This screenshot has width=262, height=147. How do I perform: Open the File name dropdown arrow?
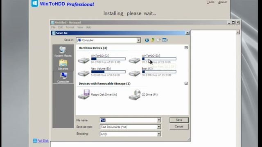coord(159,120)
